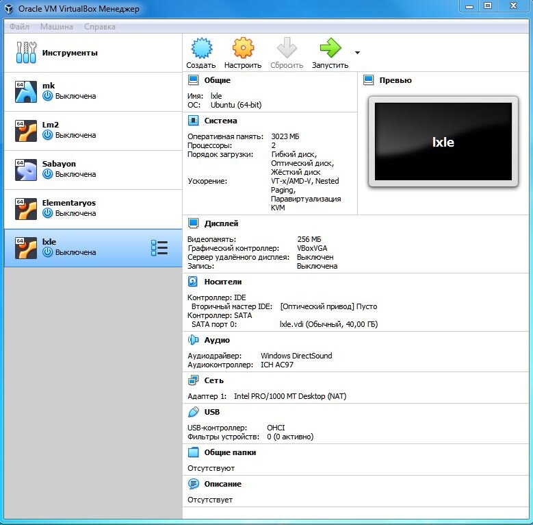Open the Аудио section header link
This screenshot has width=533, height=525.
coord(217,340)
